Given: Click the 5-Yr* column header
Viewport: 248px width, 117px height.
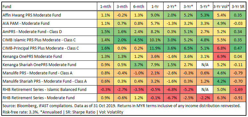Looking at the screenshot, I should point(205,7).
